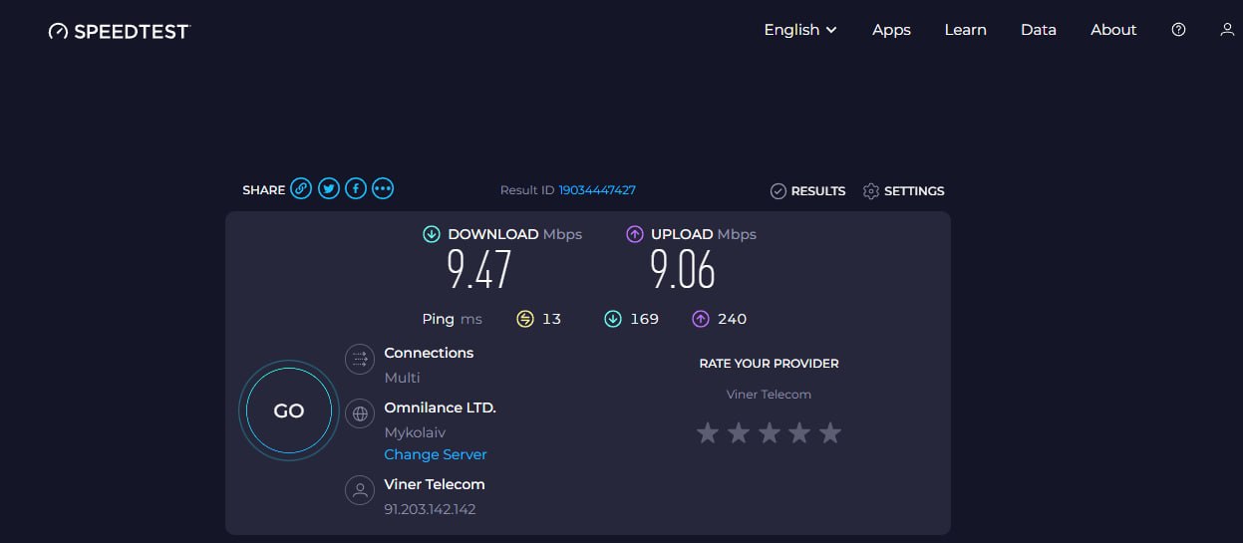Click the upload latency value 240
The image size is (1243, 543).
(733, 319)
